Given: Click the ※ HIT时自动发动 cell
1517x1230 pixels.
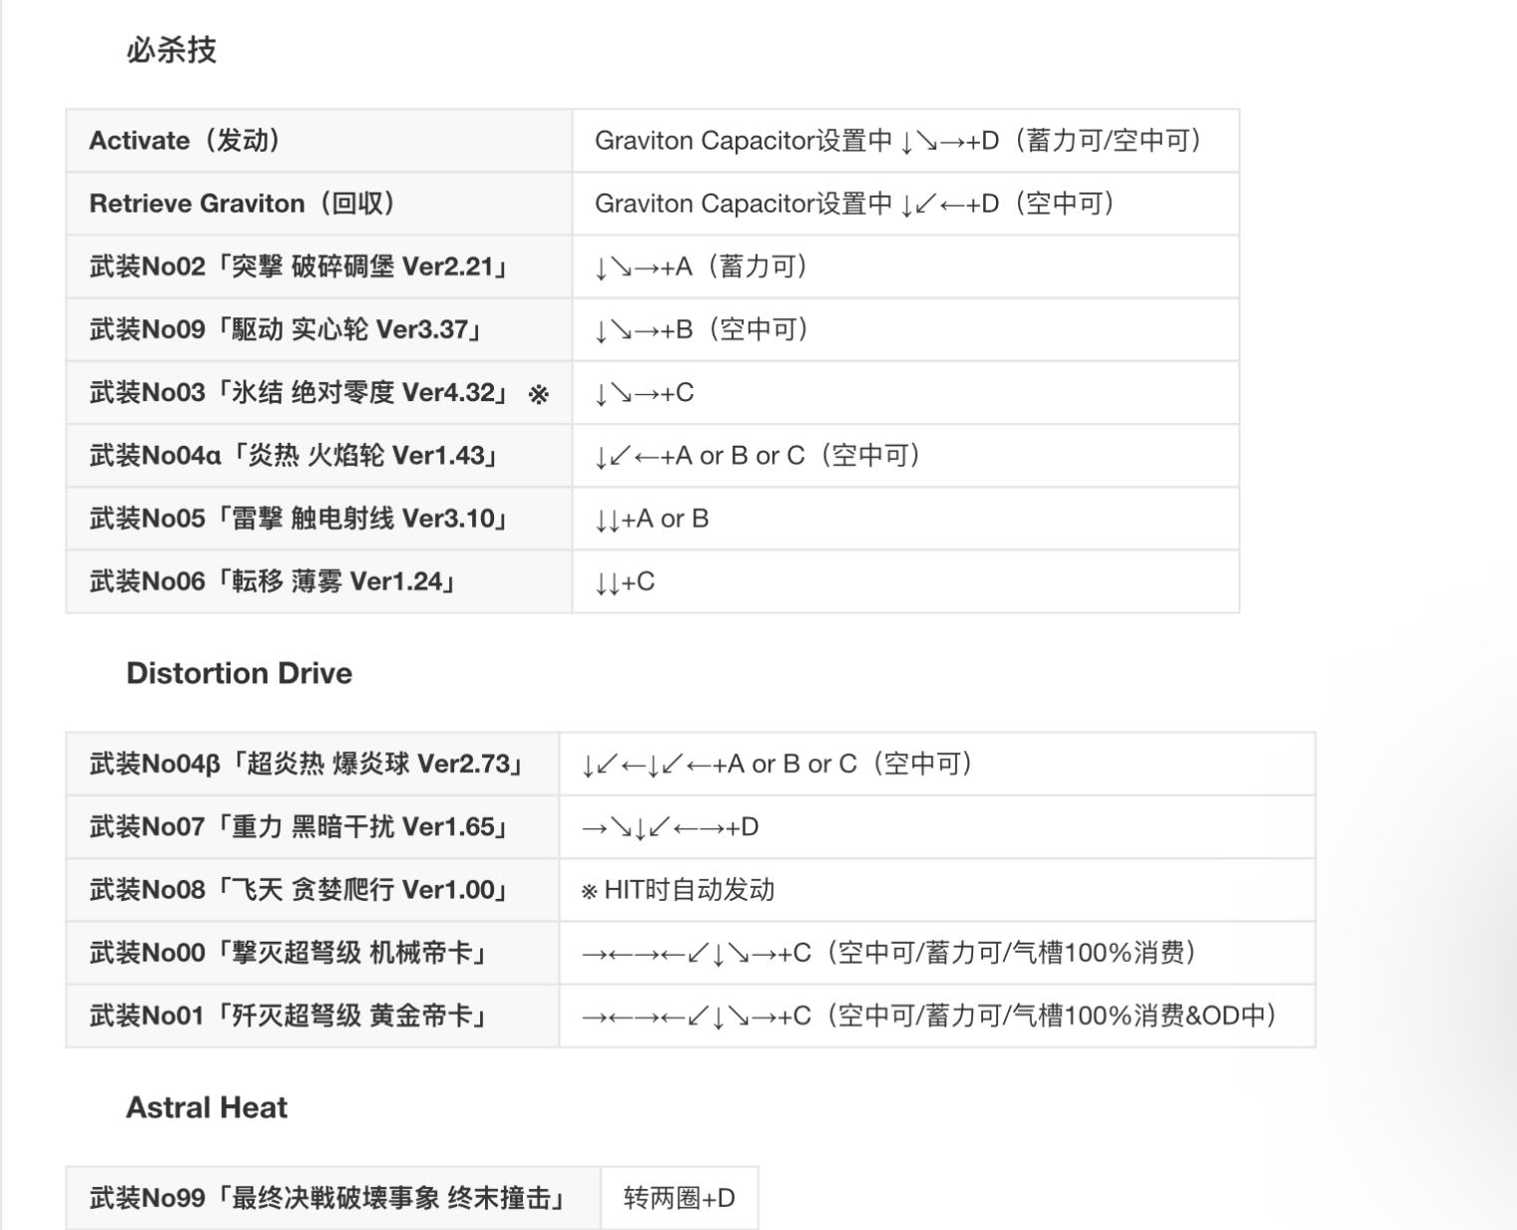Looking at the screenshot, I should pyautogui.click(x=678, y=890).
